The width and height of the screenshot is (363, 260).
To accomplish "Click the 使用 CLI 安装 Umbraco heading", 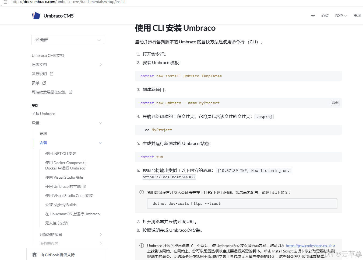I will pyautogui.click(x=175, y=28).
